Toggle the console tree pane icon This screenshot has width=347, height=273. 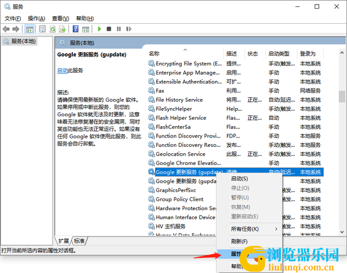point(29,29)
